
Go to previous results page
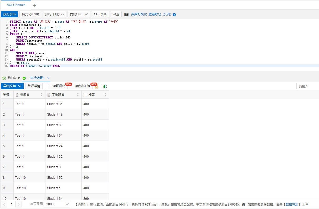4,204
